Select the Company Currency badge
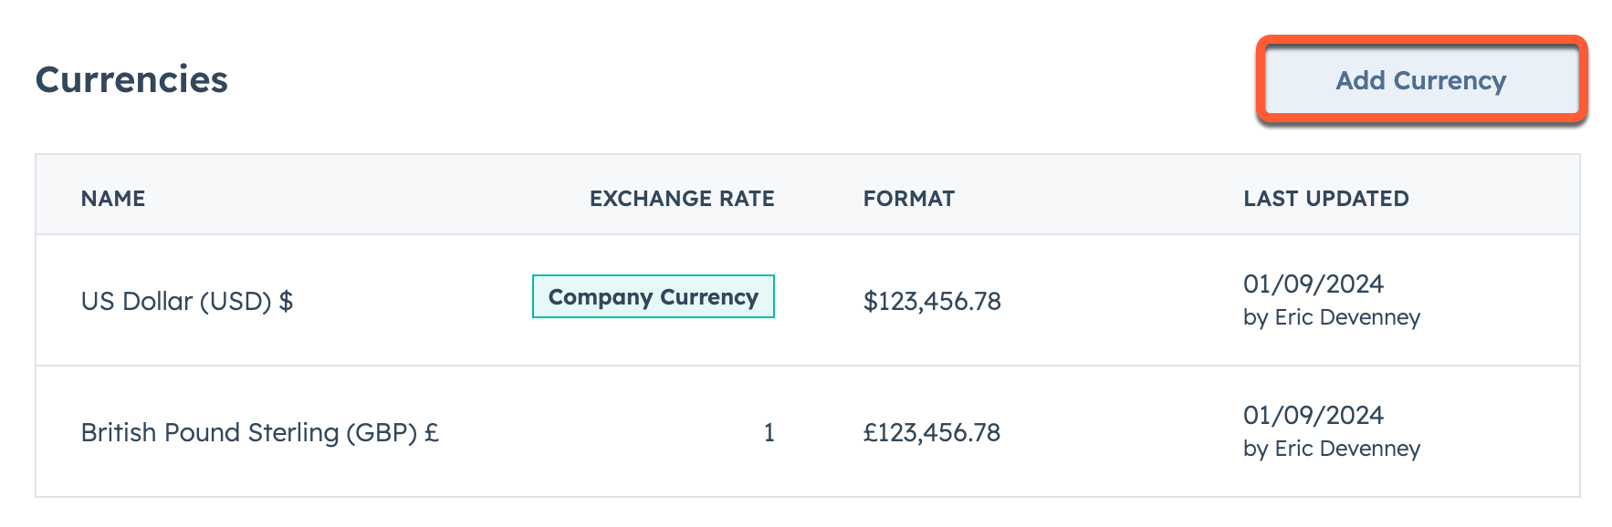The width and height of the screenshot is (1612, 527). pyautogui.click(x=654, y=296)
